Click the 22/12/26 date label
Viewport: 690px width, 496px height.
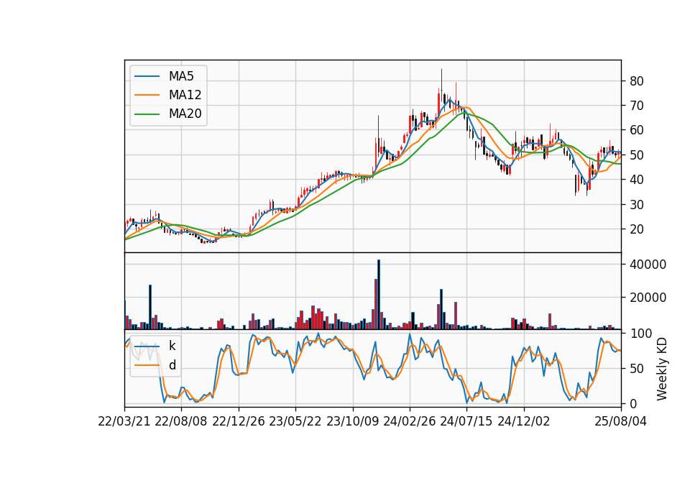click(239, 421)
